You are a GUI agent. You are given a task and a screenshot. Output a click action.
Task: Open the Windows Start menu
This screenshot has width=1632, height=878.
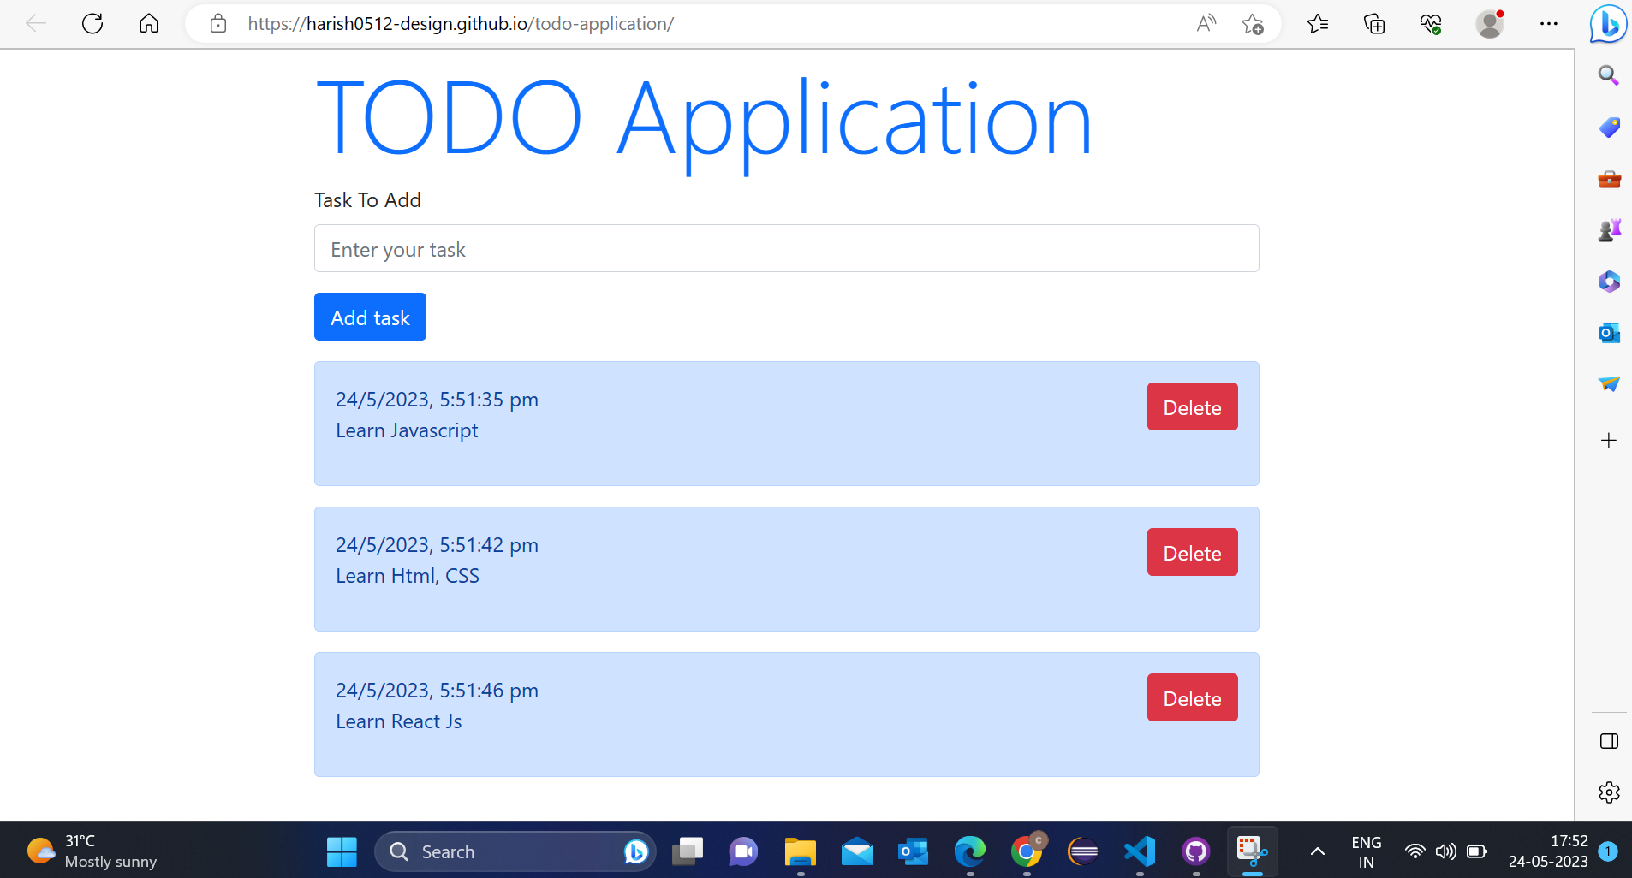click(x=342, y=851)
